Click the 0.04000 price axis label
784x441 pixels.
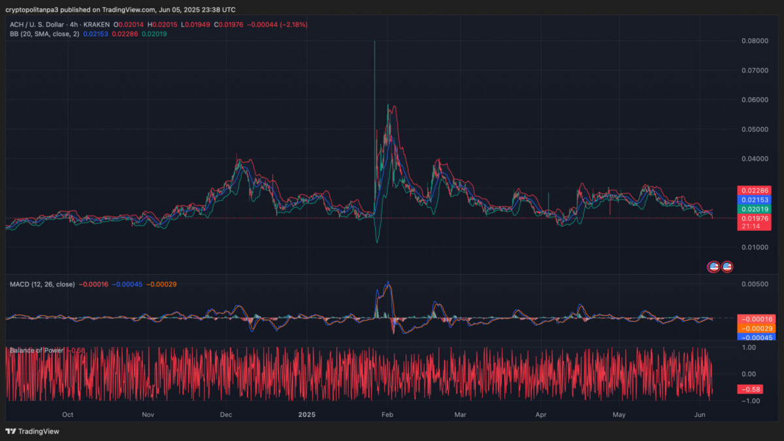(x=755, y=159)
